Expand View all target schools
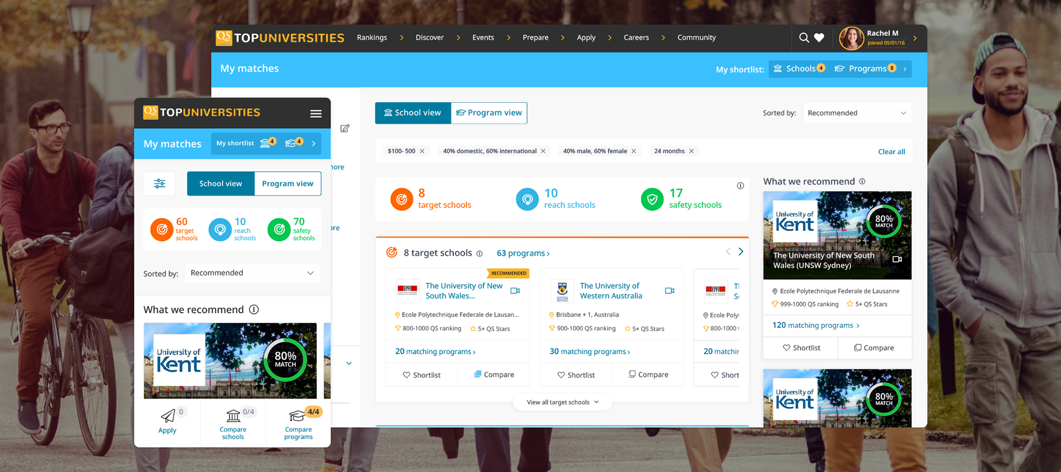 [x=563, y=402]
